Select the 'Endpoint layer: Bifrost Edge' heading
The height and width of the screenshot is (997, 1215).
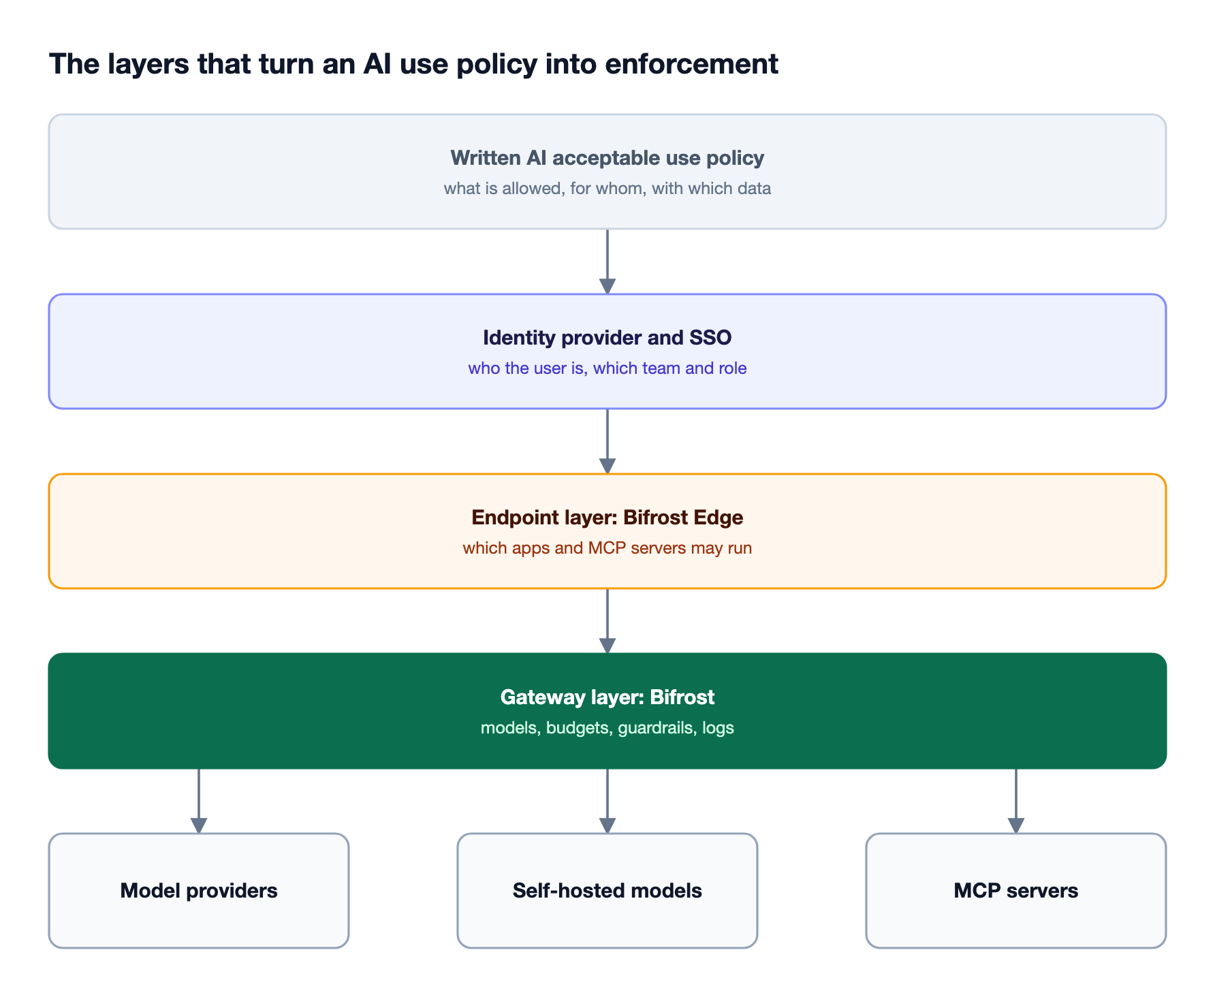607,518
